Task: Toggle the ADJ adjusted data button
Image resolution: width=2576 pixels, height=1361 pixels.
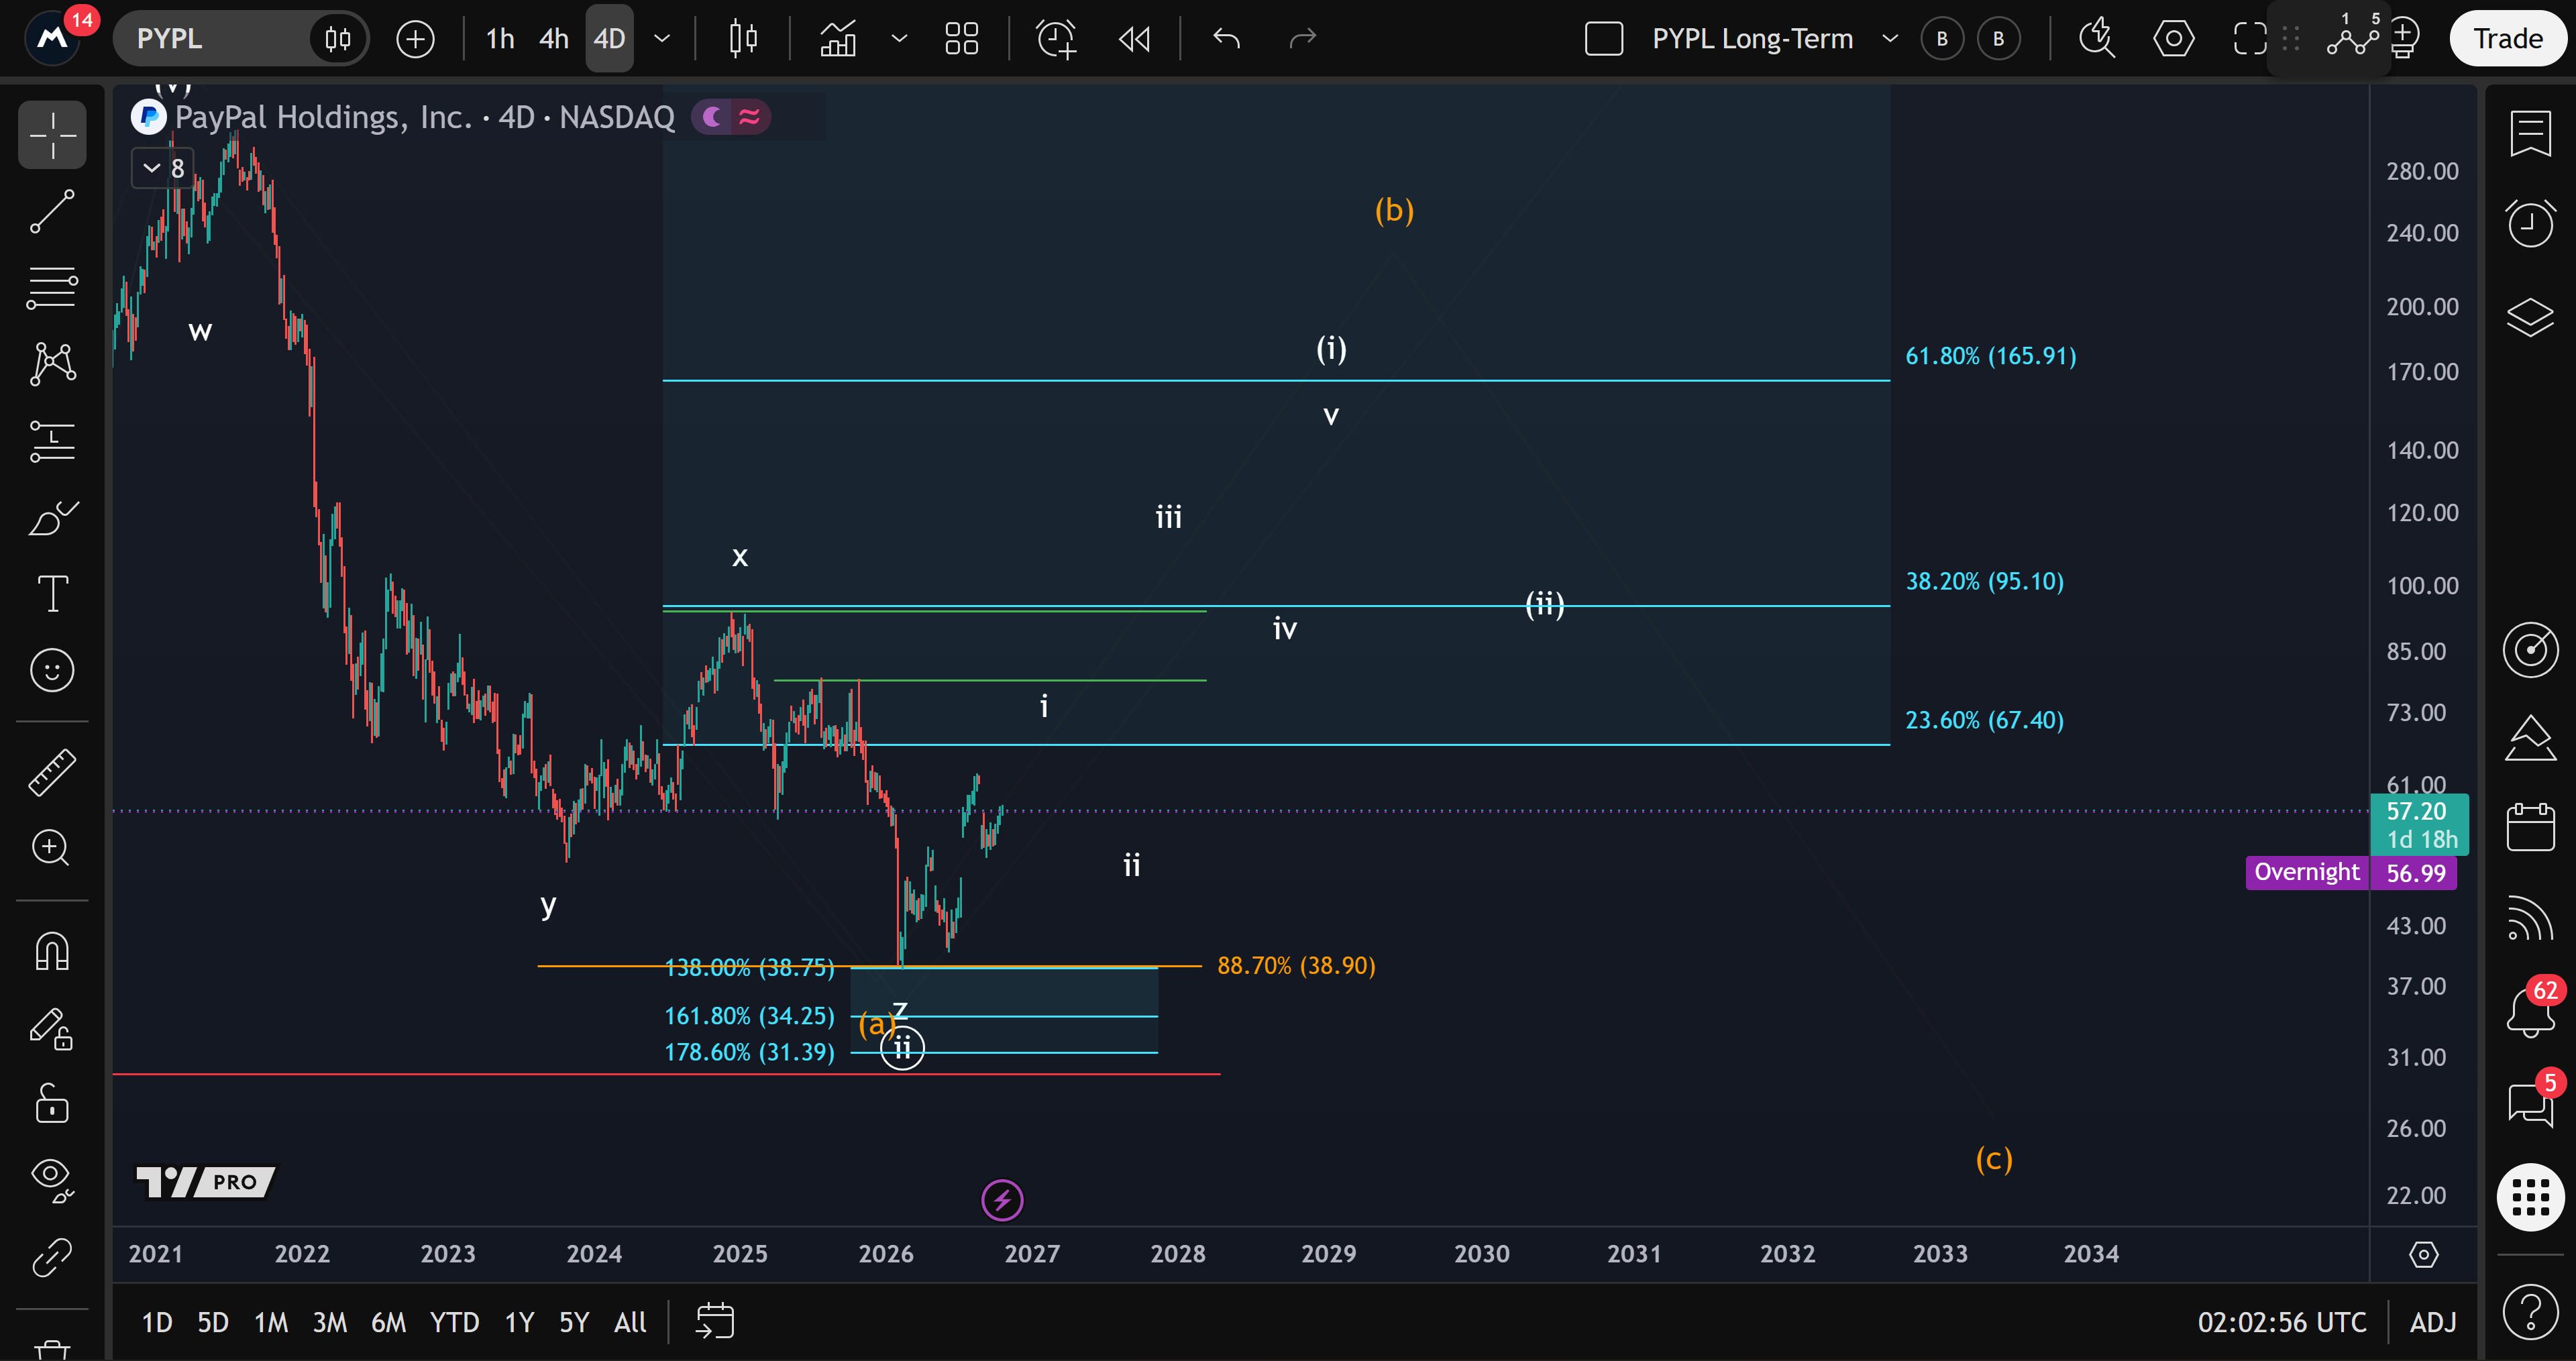Action: pyautogui.click(x=2432, y=1322)
